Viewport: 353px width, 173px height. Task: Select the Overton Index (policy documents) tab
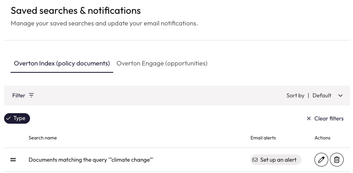tap(62, 63)
